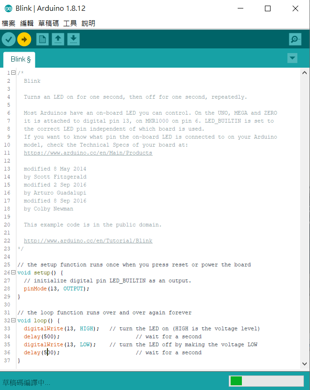This screenshot has width=310, height=390.
Task: Click the arduino.cc/en/Tutorial/Blink link
Action: click(x=88, y=241)
